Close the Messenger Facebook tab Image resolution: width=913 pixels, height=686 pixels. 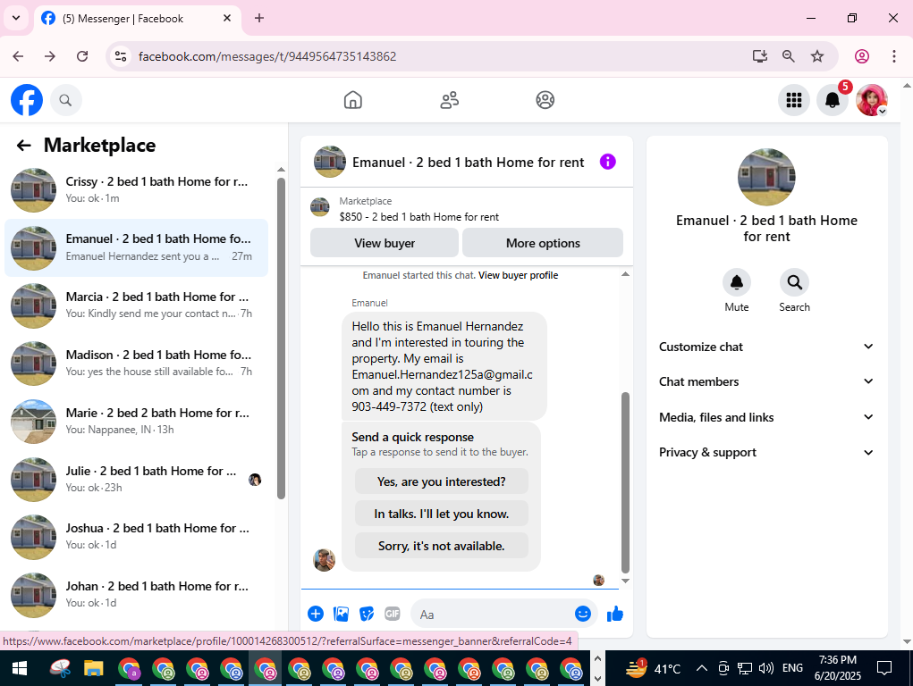tap(227, 18)
